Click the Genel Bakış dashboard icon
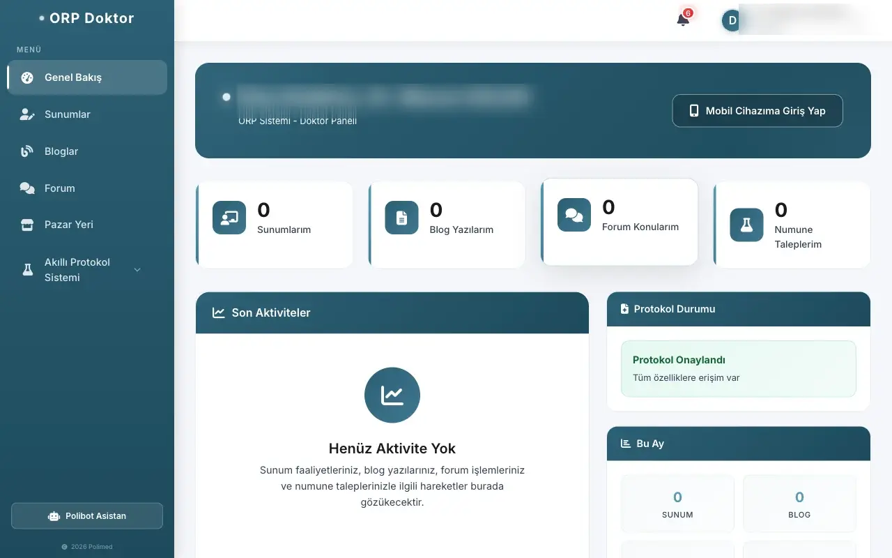 click(x=27, y=77)
